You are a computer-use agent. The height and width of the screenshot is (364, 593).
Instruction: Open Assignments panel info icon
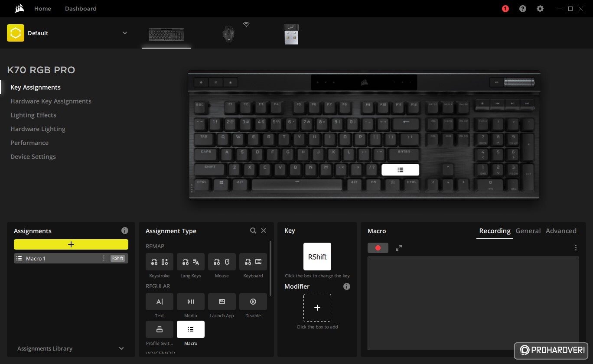pos(125,231)
